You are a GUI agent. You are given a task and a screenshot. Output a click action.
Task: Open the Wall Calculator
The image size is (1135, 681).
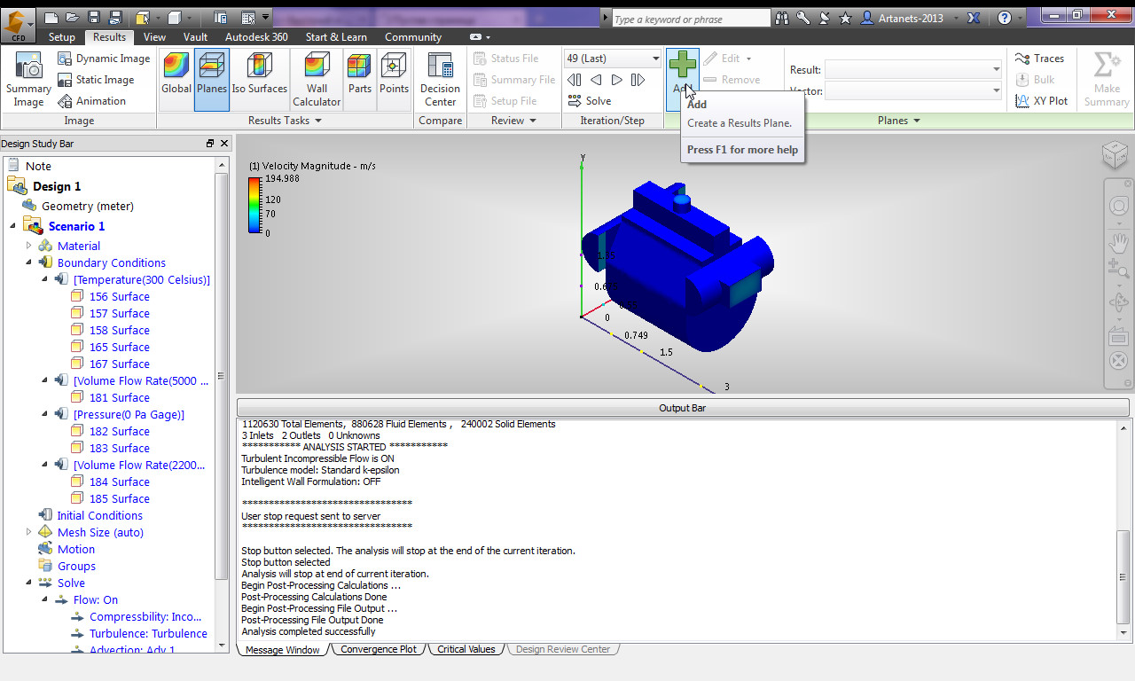click(317, 78)
